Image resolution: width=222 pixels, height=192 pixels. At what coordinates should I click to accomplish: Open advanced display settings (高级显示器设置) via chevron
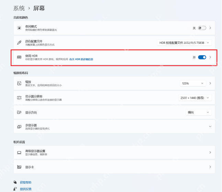[x=210, y=153]
